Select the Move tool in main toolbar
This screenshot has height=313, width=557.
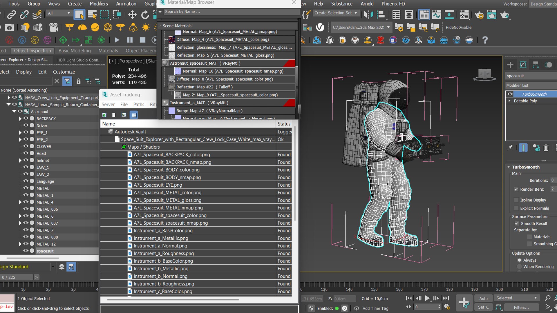132,14
